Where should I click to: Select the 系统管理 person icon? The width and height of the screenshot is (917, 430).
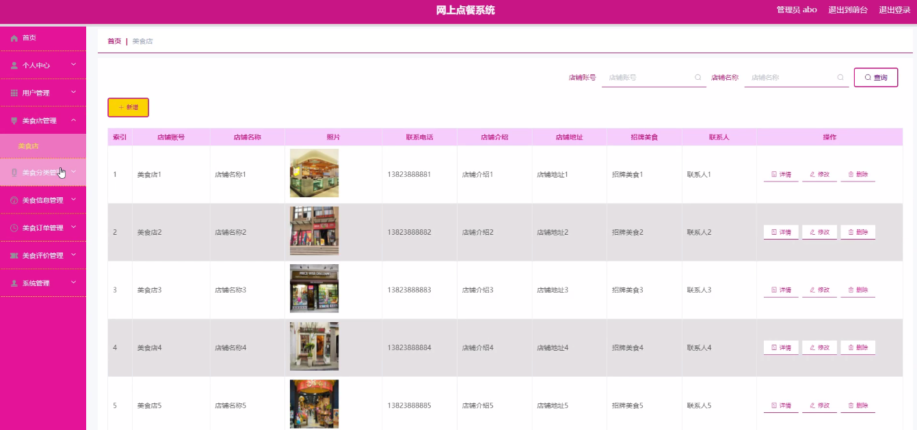click(13, 282)
